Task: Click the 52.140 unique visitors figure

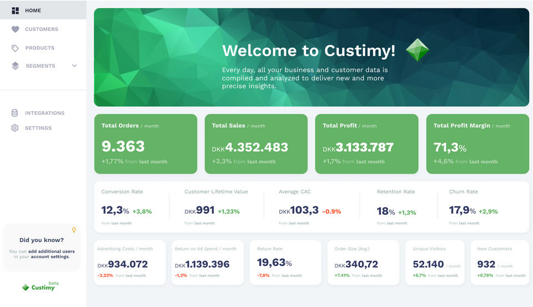Action: coord(428,264)
